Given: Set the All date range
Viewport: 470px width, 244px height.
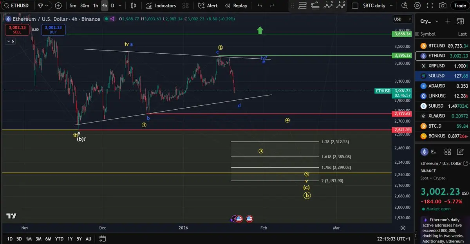Looking at the screenshot, I should pyautogui.click(x=89, y=239).
